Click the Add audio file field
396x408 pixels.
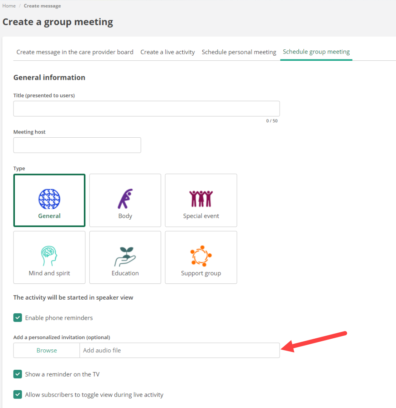click(179, 351)
